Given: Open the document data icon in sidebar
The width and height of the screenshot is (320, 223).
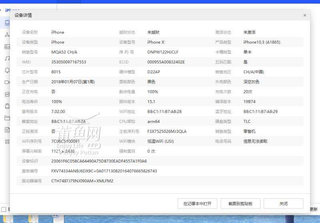Looking at the screenshot, I should tap(7, 130).
